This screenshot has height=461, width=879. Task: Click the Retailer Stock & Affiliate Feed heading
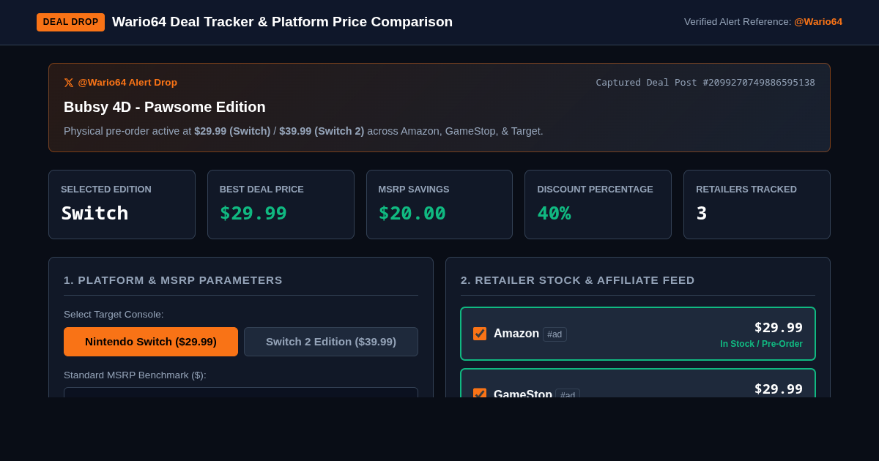(578, 280)
